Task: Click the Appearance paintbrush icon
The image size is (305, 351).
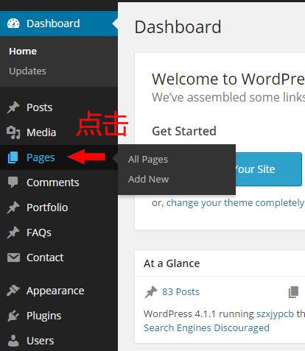Action: 13,291
